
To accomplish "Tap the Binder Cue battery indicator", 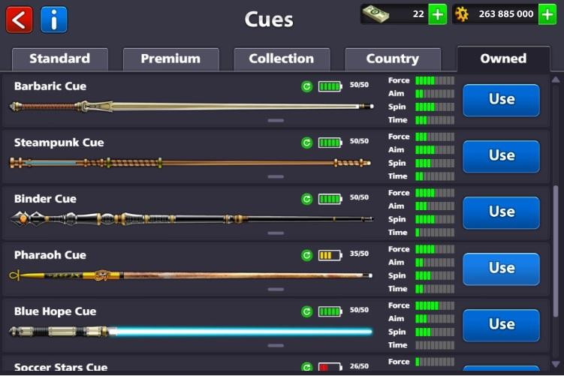I will [x=330, y=199].
